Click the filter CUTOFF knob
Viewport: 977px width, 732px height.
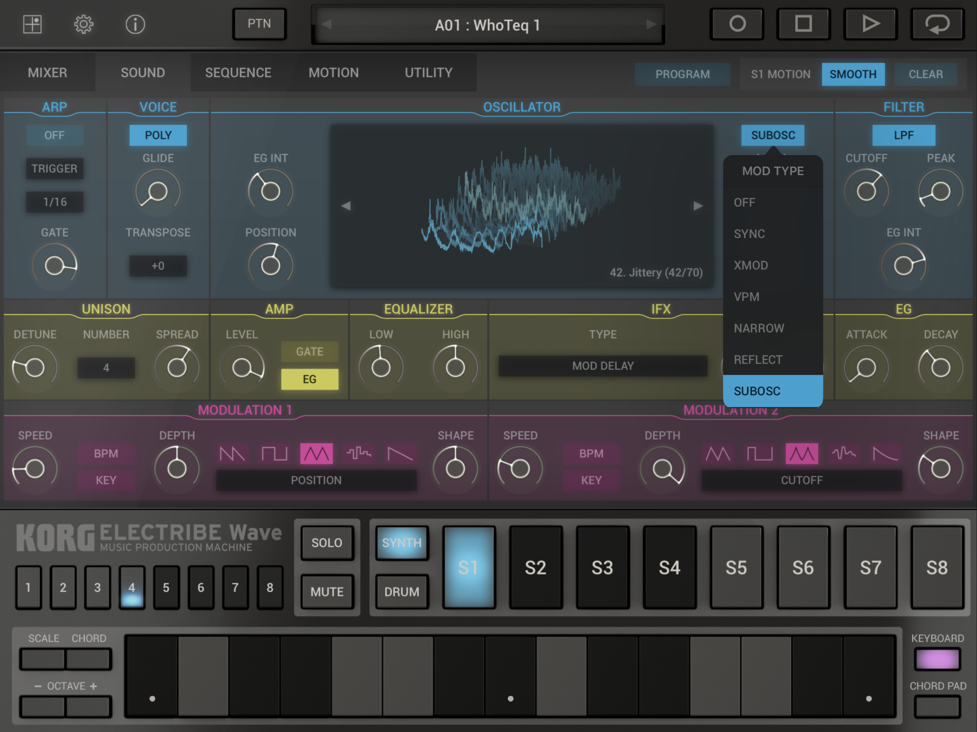[x=866, y=191]
